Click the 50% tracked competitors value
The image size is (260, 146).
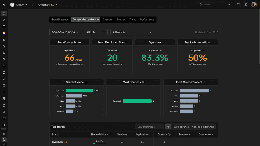pyautogui.click(x=198, y=58)
